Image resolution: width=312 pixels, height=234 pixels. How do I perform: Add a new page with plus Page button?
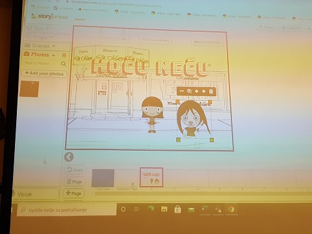(x=73, y=193)
